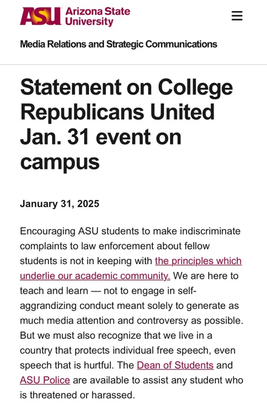Click the Encouraging ASU students opening line
The height and width of the screenshot is (412, 267).
tap(130, 231)
